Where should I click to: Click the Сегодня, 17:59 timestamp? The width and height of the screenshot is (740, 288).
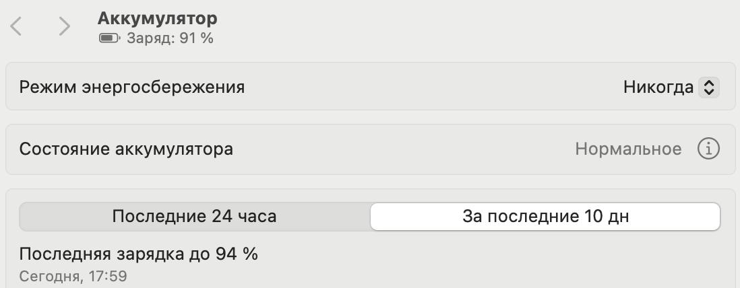73,276
